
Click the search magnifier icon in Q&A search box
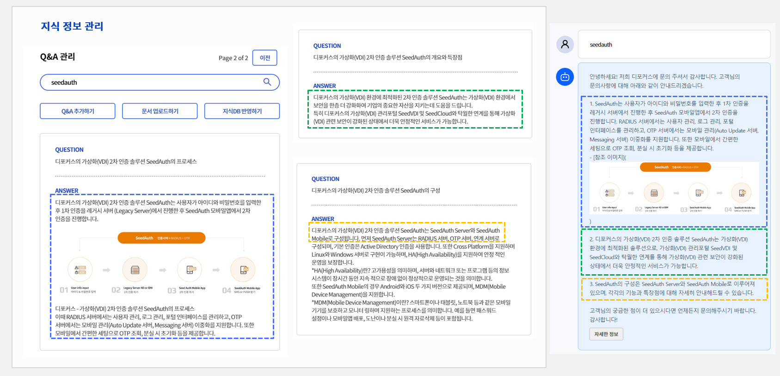[267, 82]
